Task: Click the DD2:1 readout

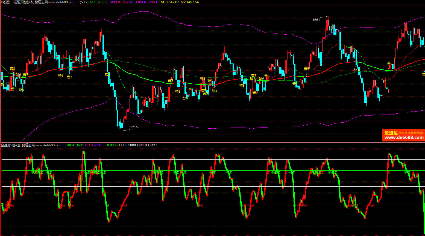Action: 153,145
